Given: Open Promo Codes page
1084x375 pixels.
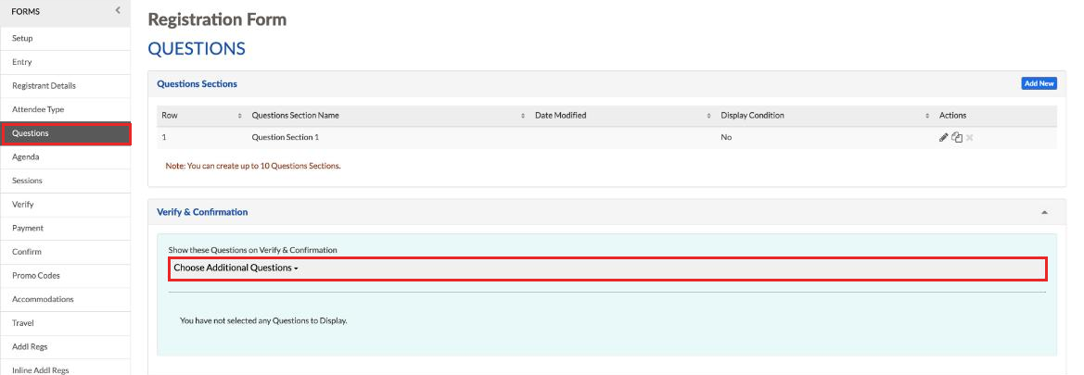Looking at the screenshot, I should (65, 276).
